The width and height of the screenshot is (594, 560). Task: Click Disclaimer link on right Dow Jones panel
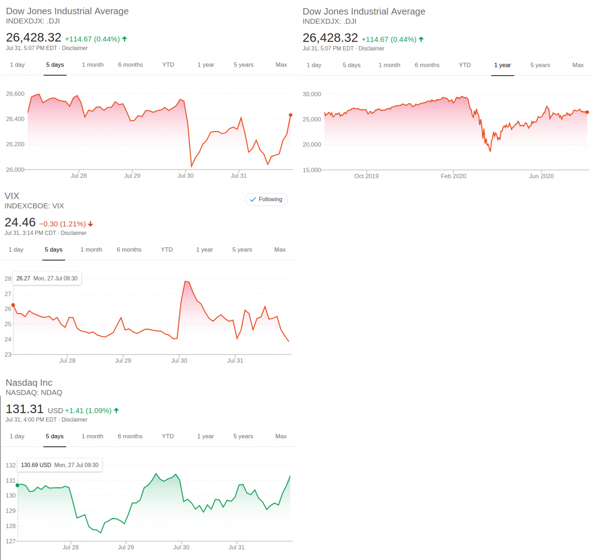pyautogui.click(x=371, y=49)
